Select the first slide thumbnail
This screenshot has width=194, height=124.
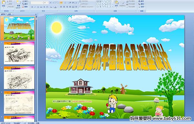(19, 28)
